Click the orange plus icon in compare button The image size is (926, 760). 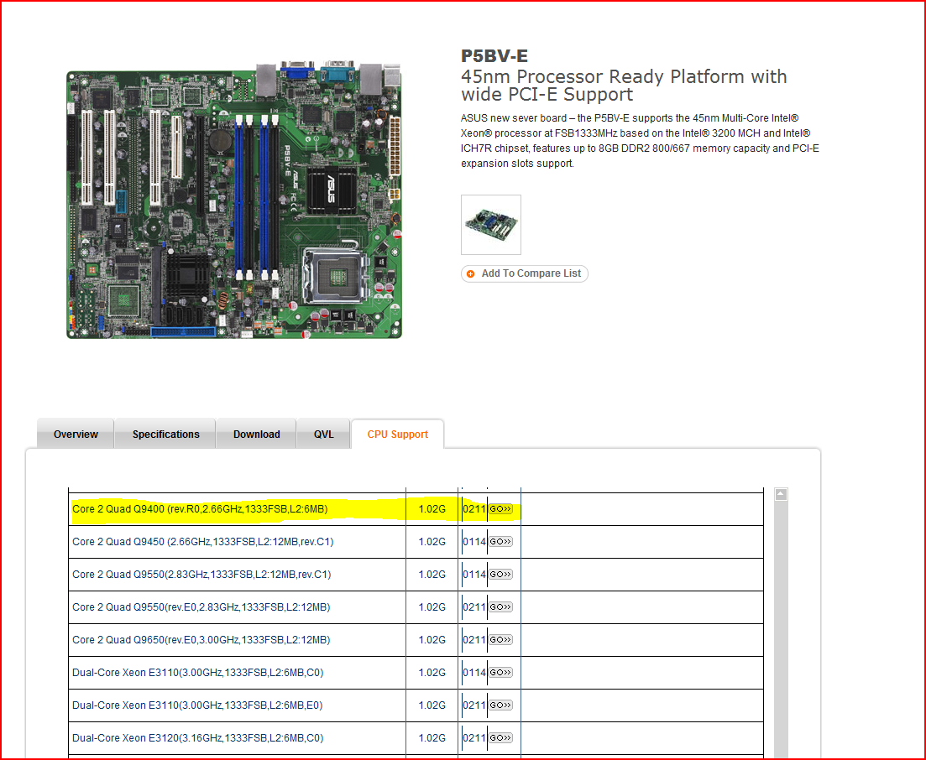point(471,273)
